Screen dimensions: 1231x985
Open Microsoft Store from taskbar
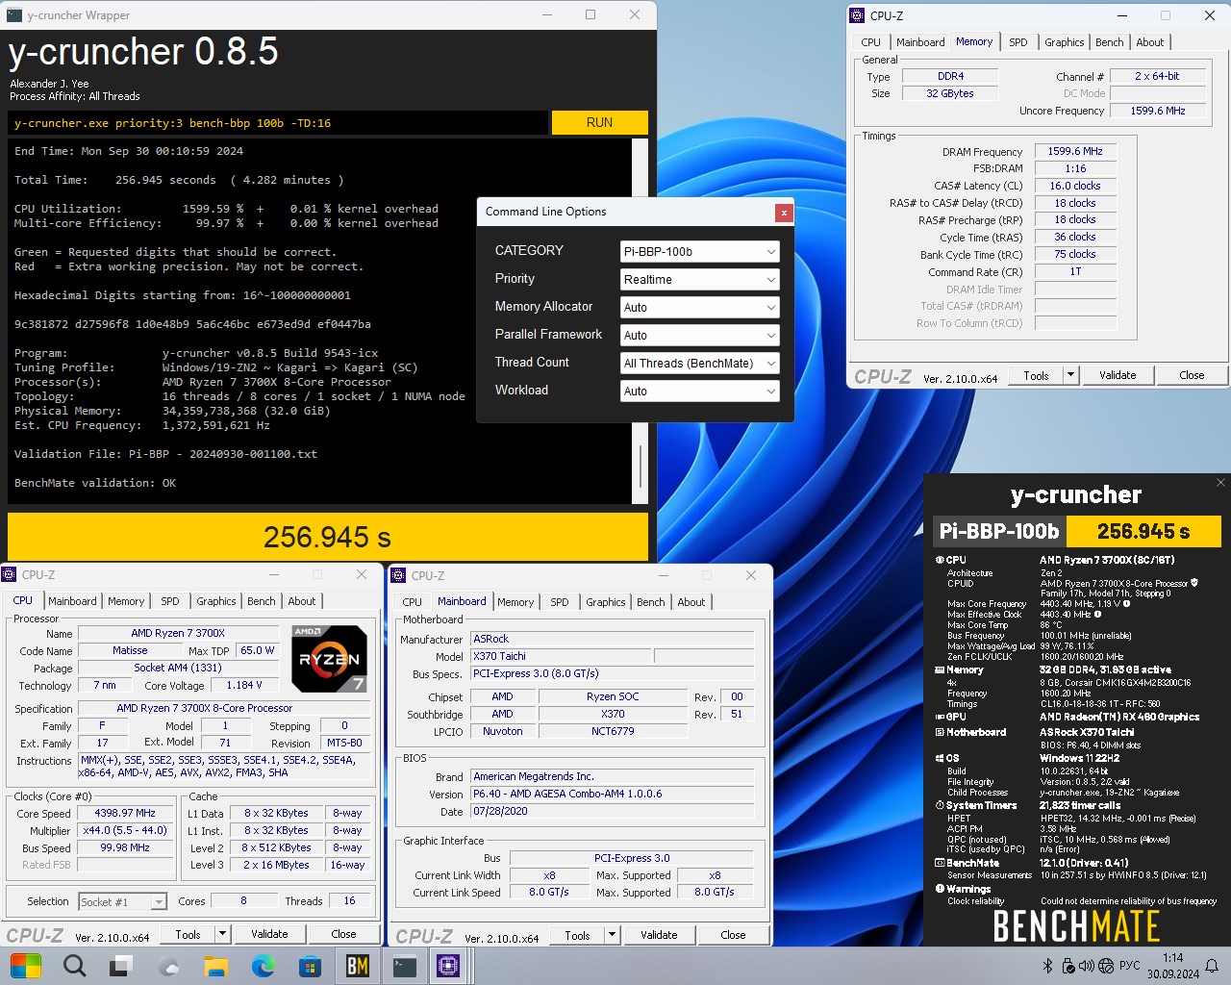click(x=310, y=965)
